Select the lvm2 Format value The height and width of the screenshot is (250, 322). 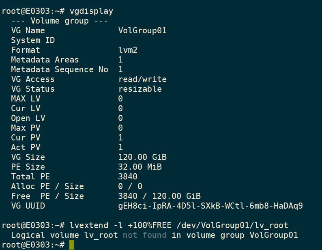[128, 50]
